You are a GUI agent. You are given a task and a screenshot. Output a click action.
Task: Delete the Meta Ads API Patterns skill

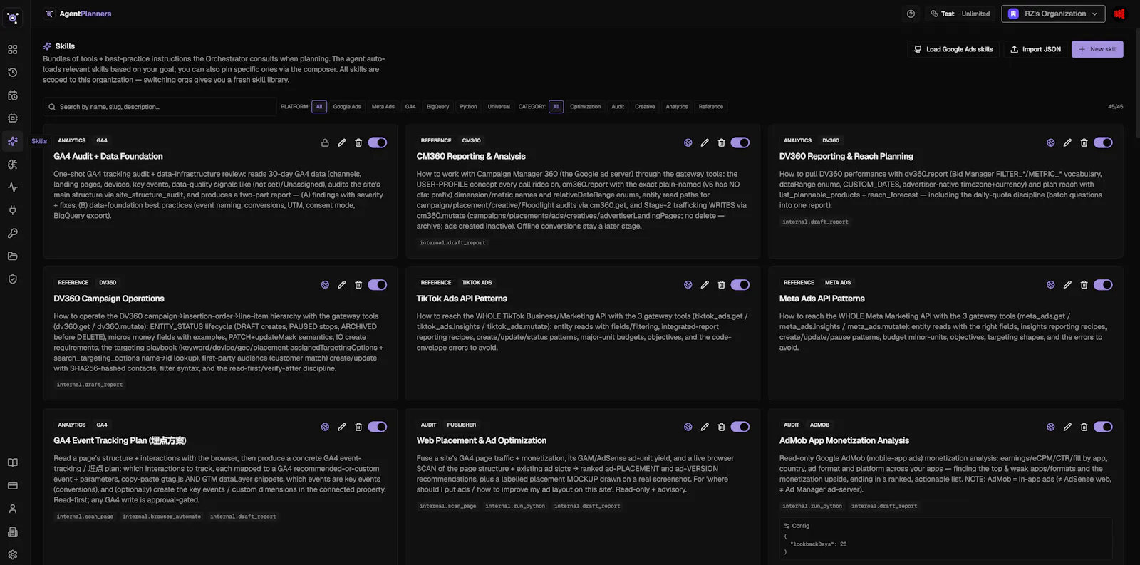pyautogui.click(x=1084, y=285)
